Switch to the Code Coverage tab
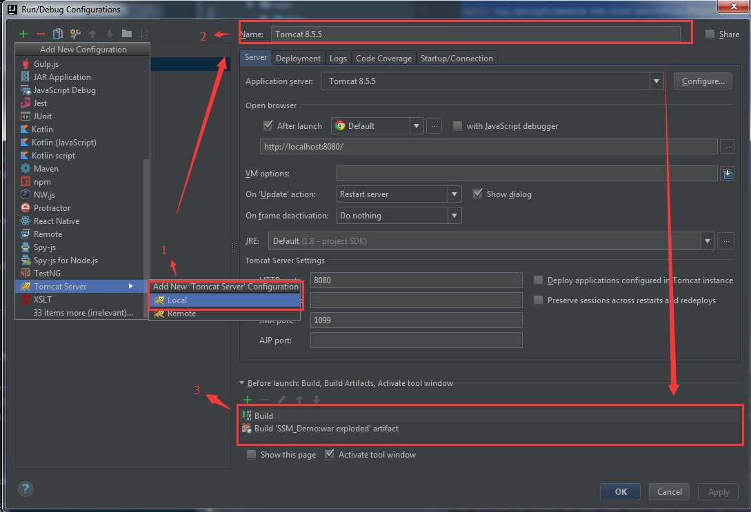Image resolution: width=751 pixels, height=512 pixels. click(x=383, y=59)
